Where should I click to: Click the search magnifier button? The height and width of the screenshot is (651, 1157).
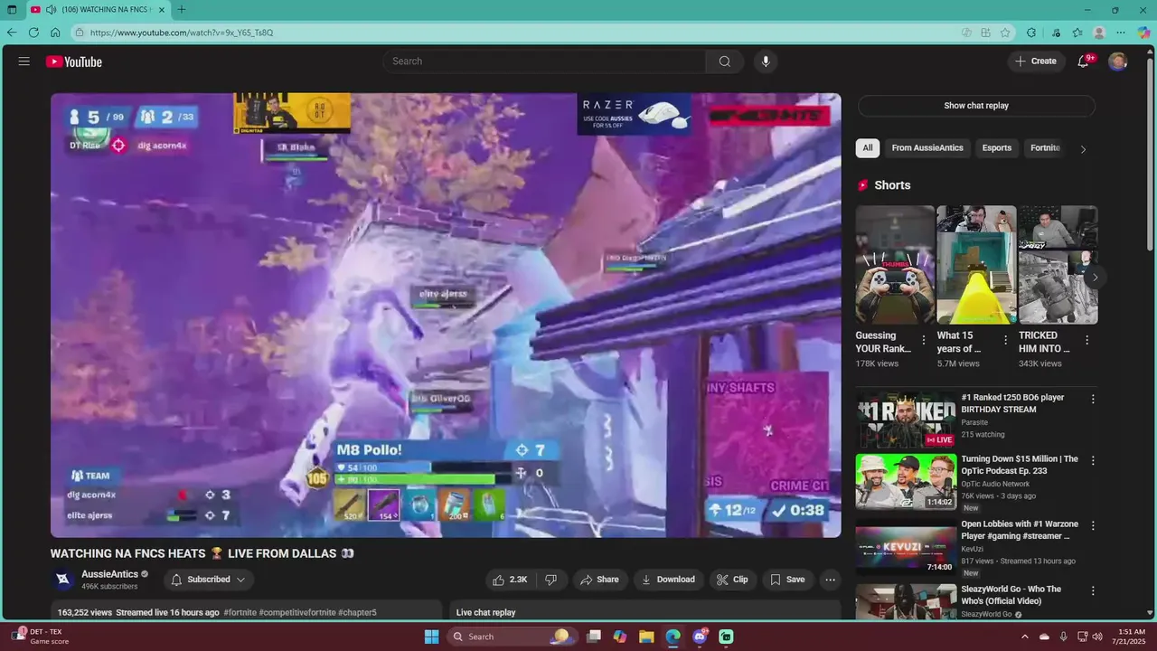725,61
